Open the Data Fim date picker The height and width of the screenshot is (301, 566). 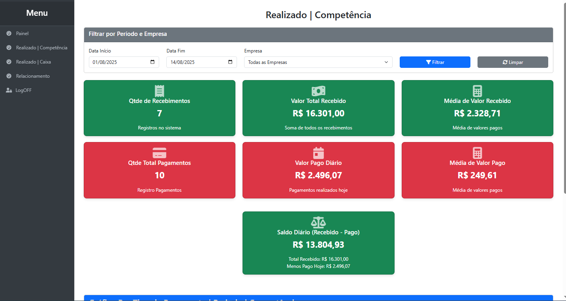pos(230,62)
